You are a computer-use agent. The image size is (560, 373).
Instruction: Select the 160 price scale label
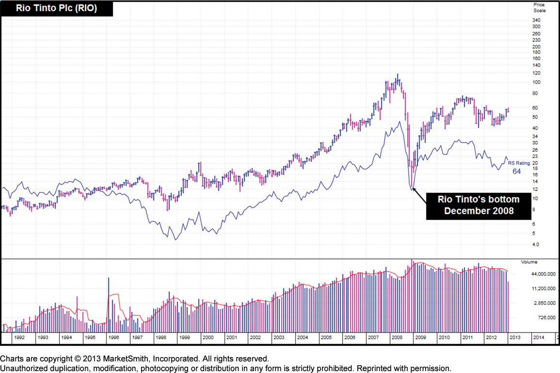[x=536, y=59]
